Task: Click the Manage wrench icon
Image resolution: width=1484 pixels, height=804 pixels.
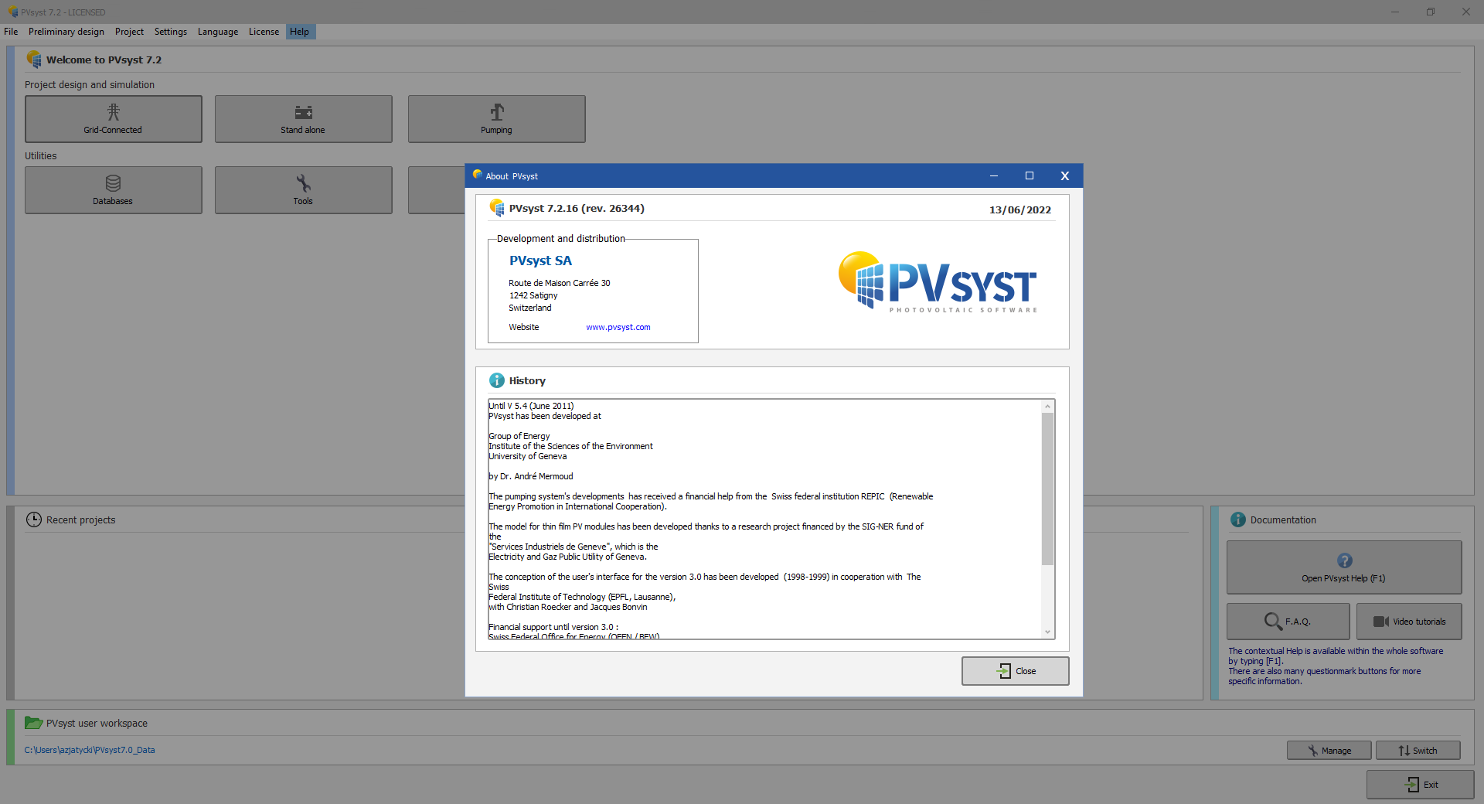Action: (x=1312, y=751)
